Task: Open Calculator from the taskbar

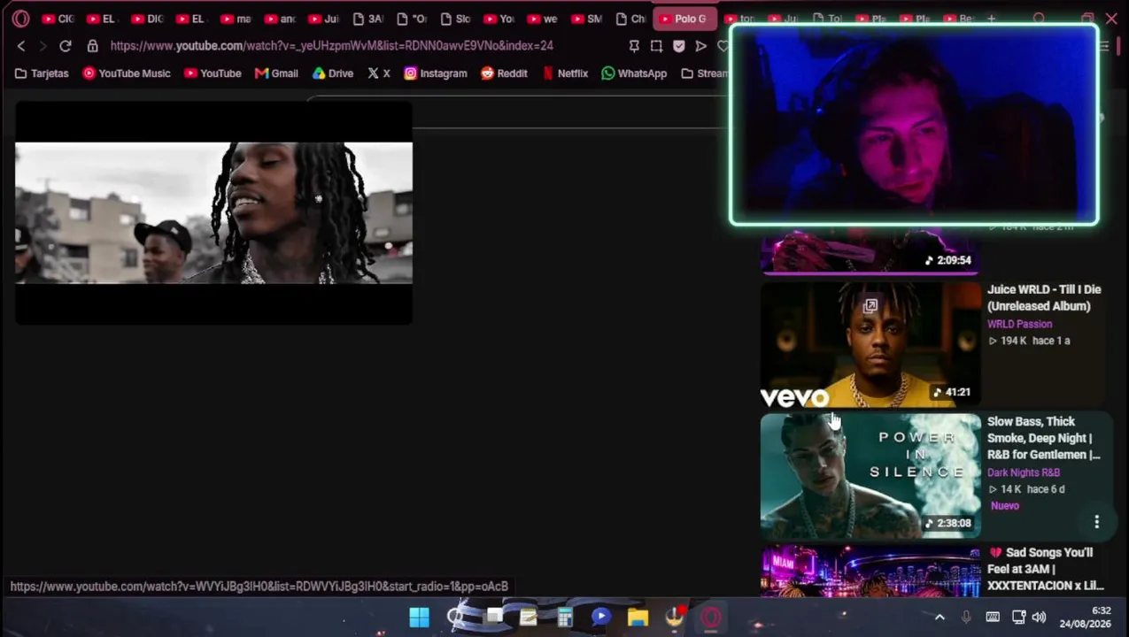Action: (x=564, y=617)
